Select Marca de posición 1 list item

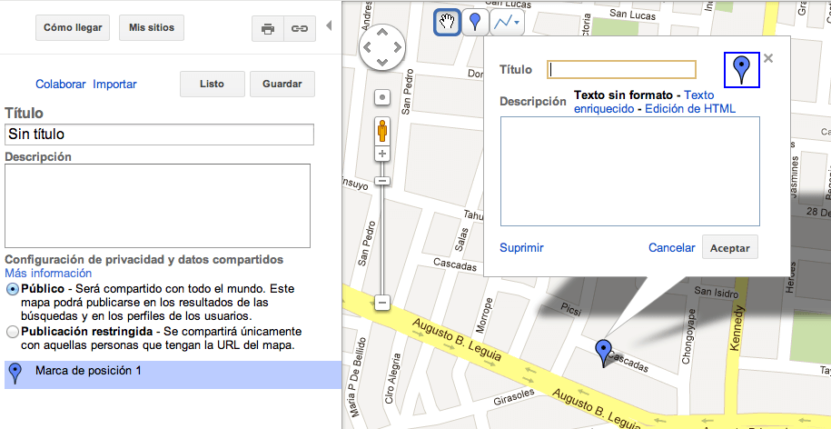point(173,374)
